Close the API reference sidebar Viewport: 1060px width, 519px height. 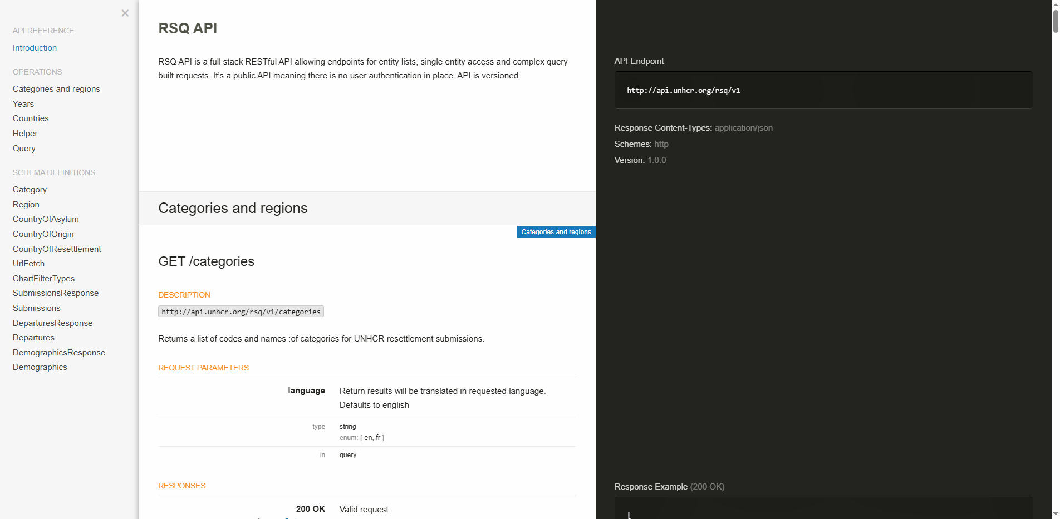125,13
